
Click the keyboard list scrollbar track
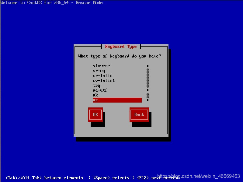148,83
